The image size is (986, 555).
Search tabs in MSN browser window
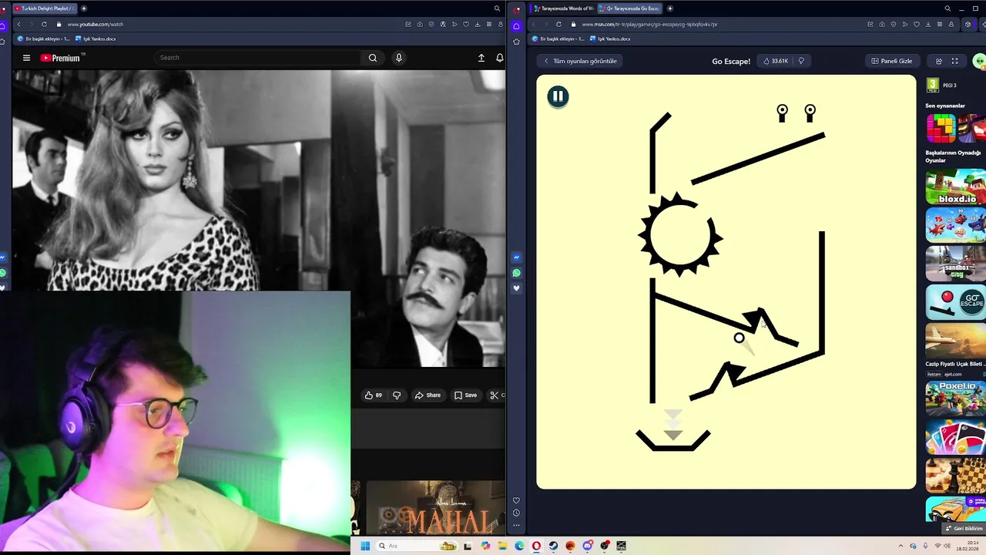(947, 8)
